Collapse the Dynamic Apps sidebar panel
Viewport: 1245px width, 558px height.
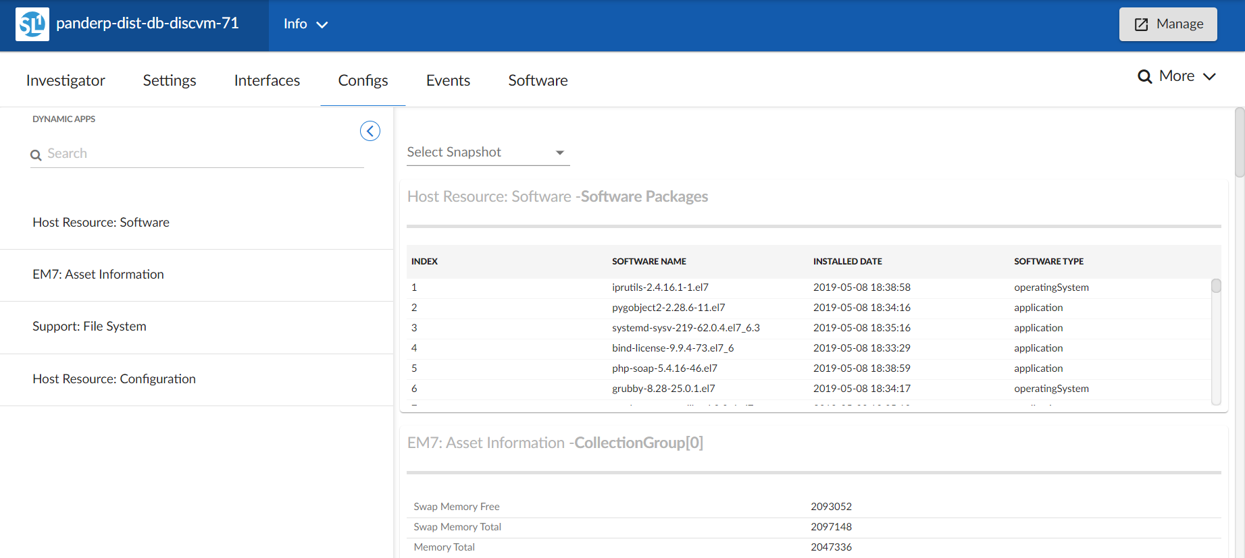(x=370, y=131)
